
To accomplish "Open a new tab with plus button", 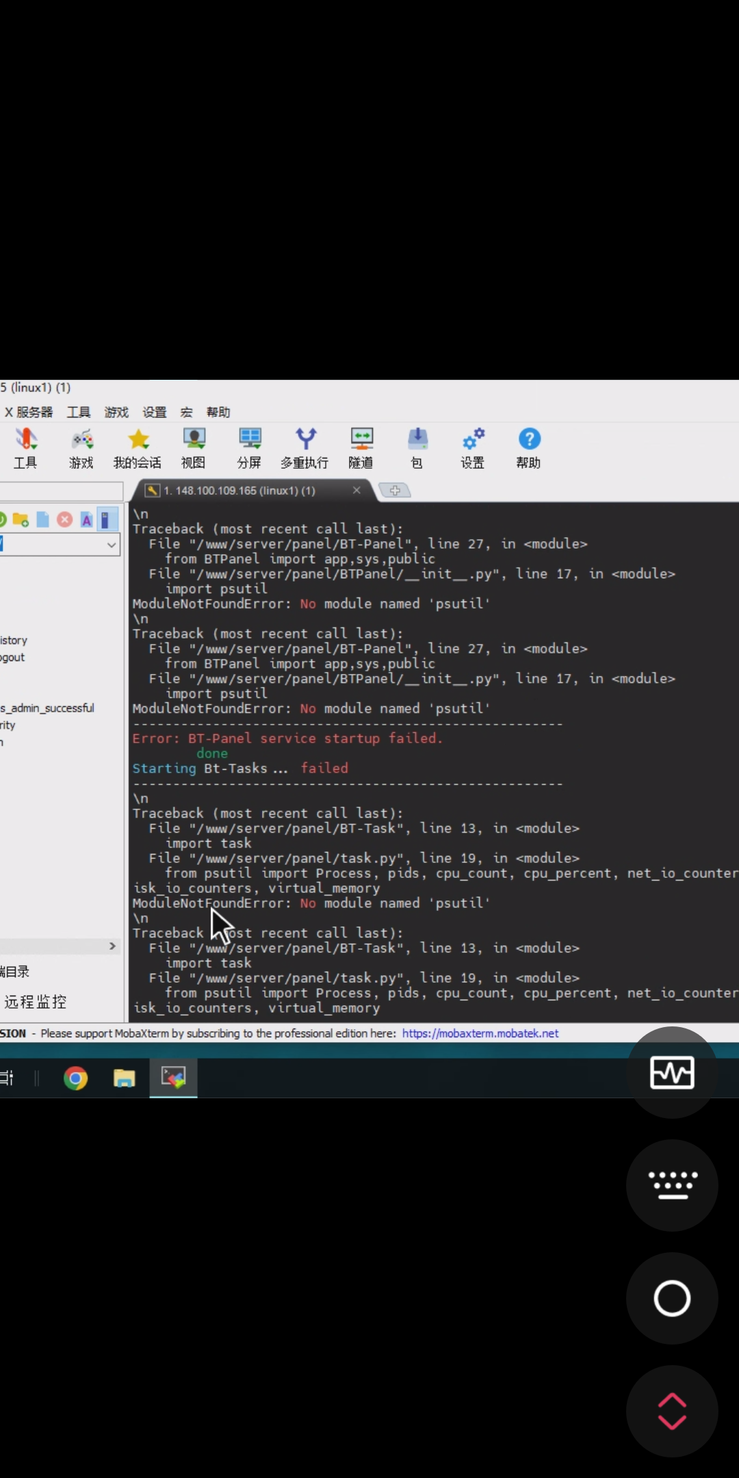I will (x=395, y=490).
